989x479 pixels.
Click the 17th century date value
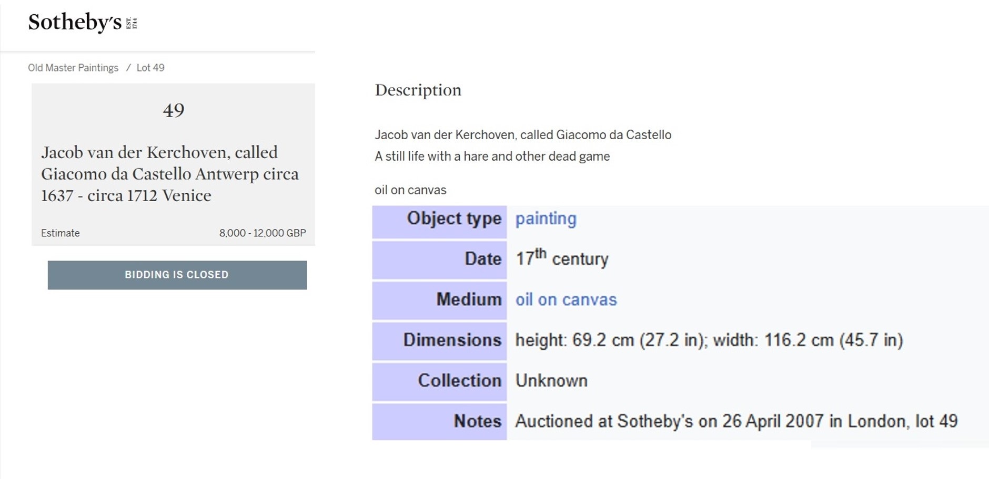click(x=561, y=258)
